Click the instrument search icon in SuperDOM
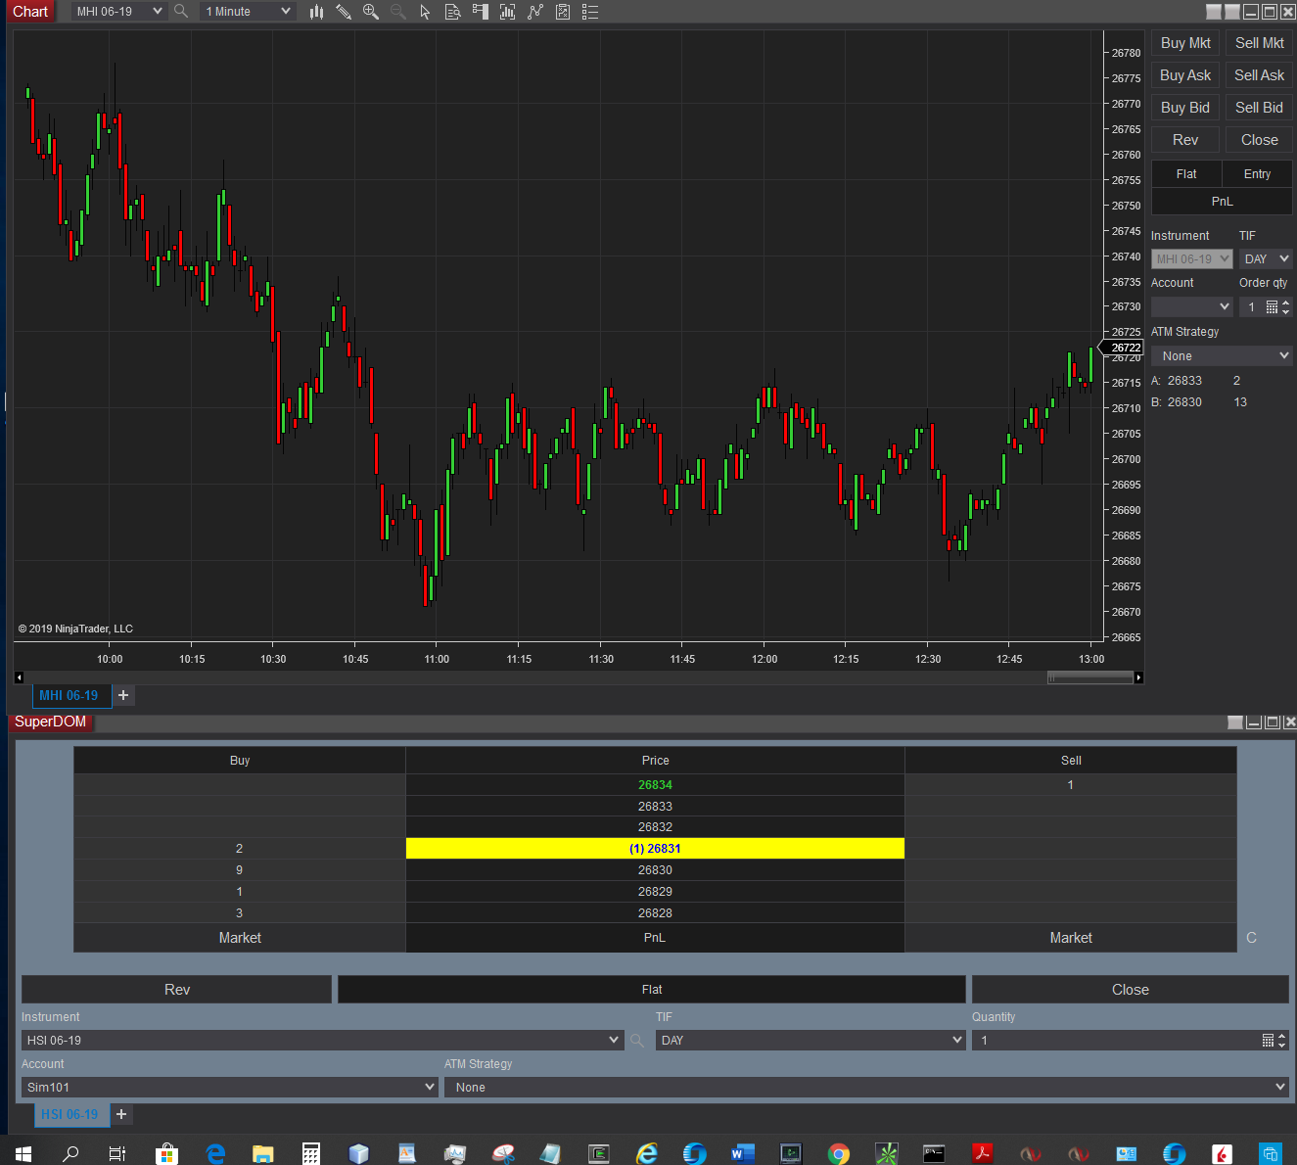This screenshot has width=1297, height=1165. (x=637, y=1041)
